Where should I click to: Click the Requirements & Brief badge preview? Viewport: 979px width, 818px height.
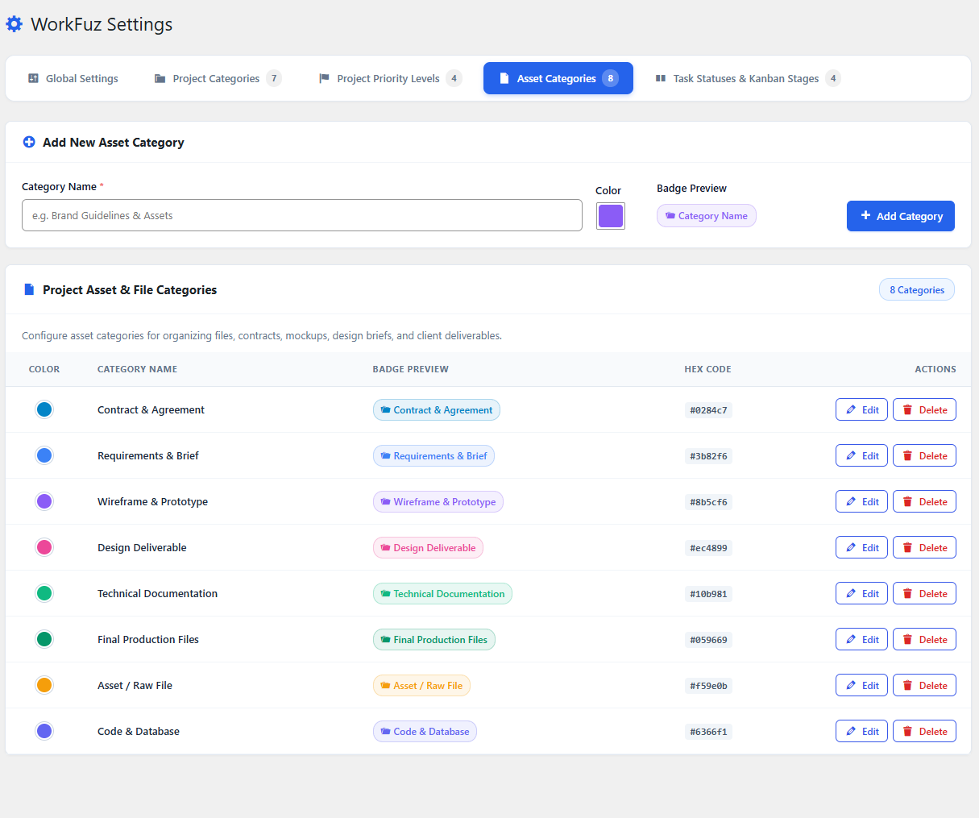tap(433, 455)
